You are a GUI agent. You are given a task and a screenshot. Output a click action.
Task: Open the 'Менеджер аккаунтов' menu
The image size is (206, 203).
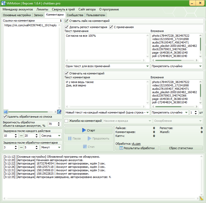point(18,9)
